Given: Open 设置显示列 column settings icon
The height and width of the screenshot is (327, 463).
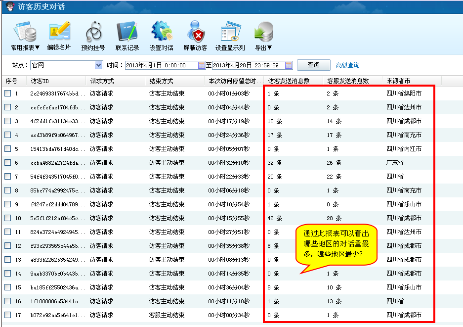Looking at the screenshot, I should click(x=230, y=33).
